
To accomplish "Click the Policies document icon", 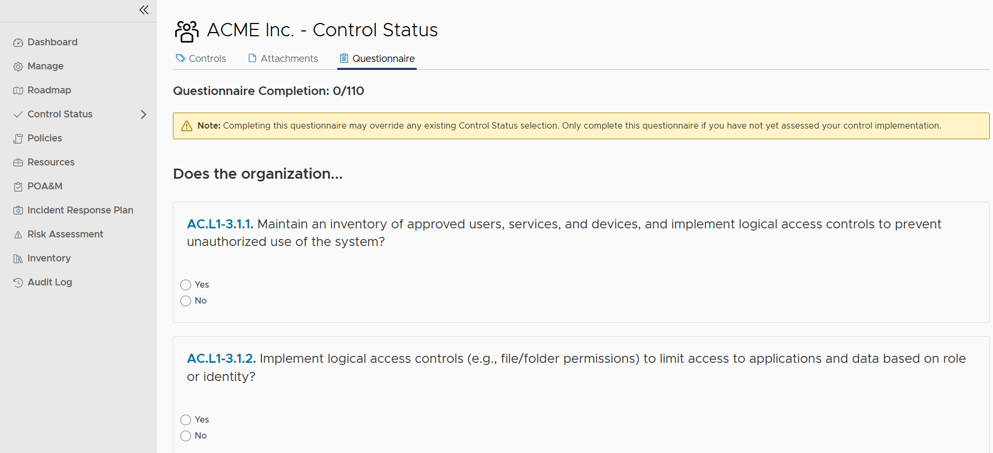I will click(x=18, y=139).
